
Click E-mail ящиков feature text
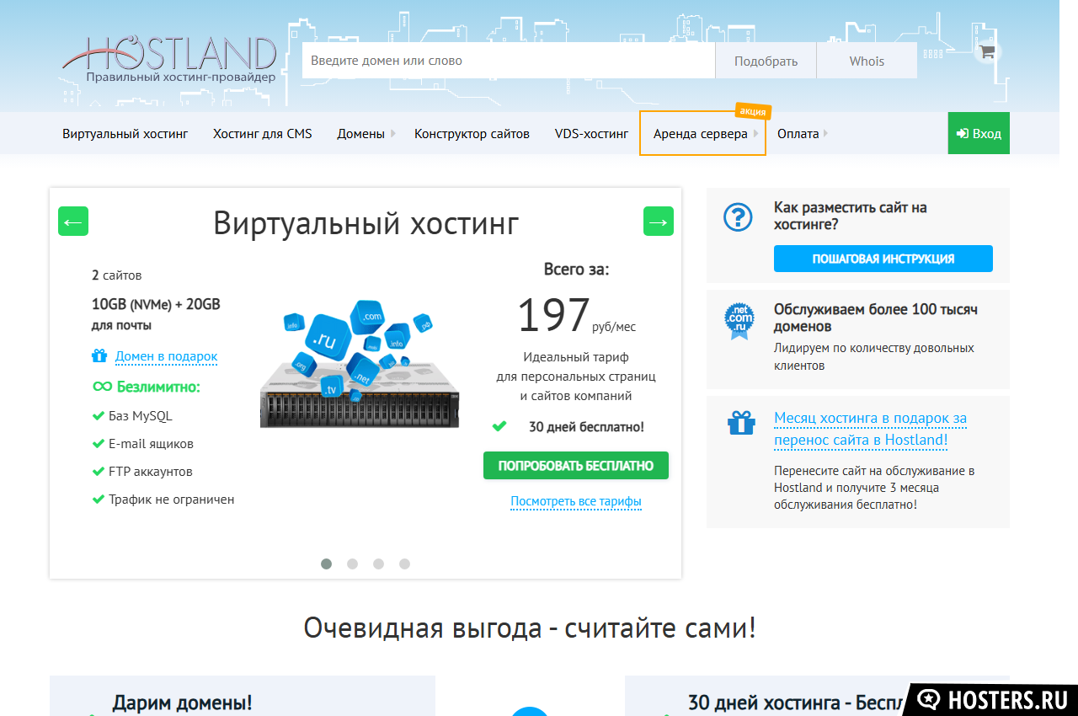coord(151,444)
